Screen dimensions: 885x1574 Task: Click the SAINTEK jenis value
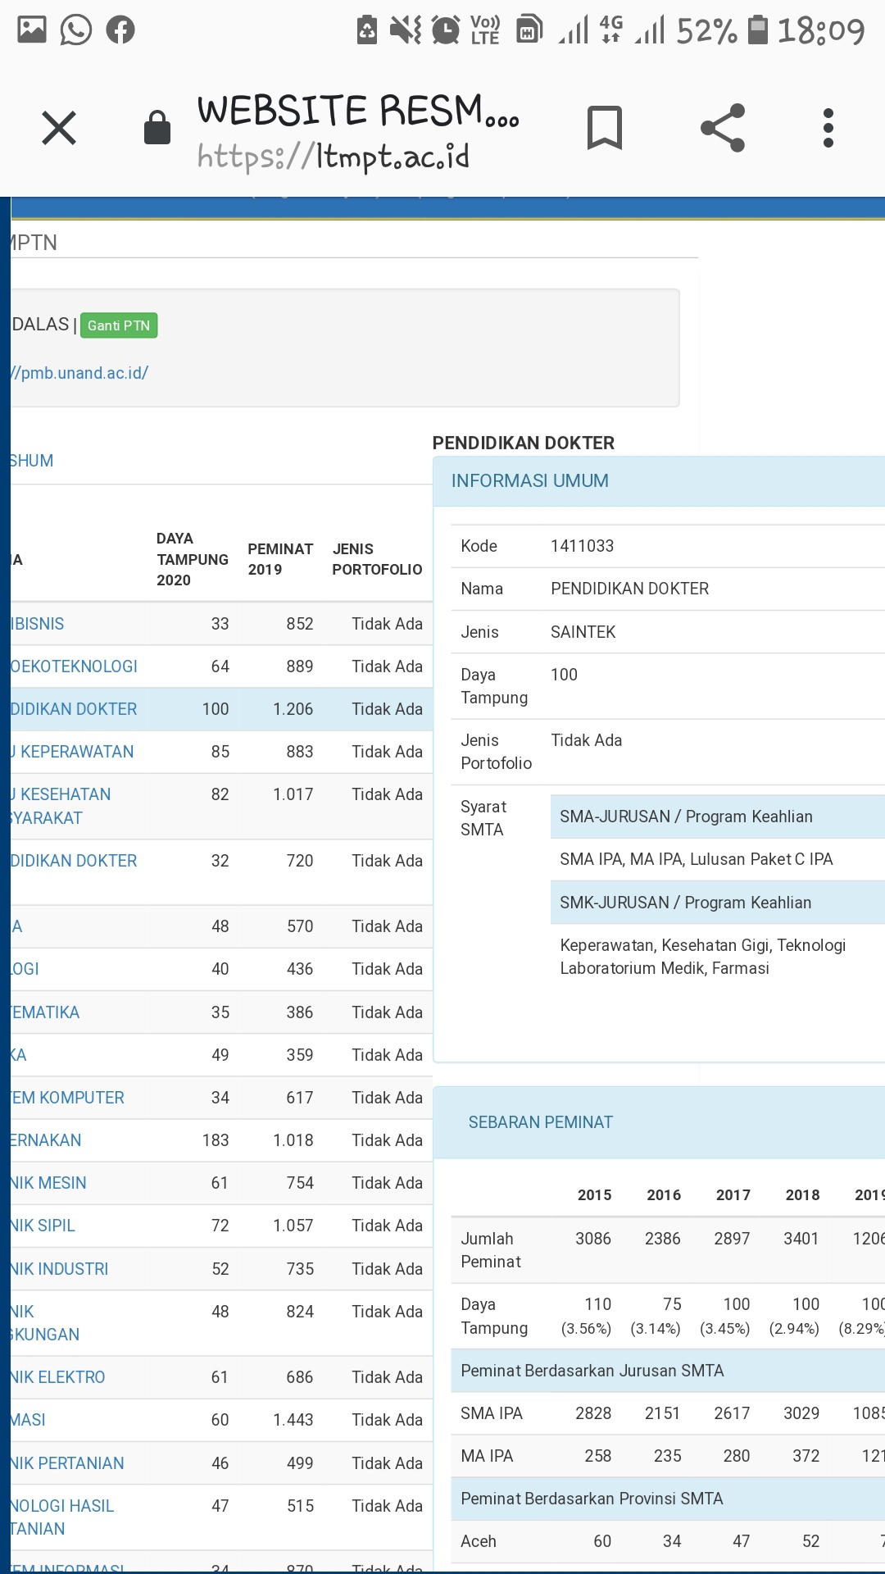coord(583,632)
